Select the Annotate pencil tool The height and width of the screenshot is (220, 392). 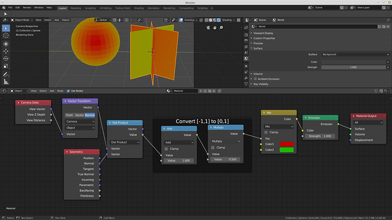pos(6,74)
